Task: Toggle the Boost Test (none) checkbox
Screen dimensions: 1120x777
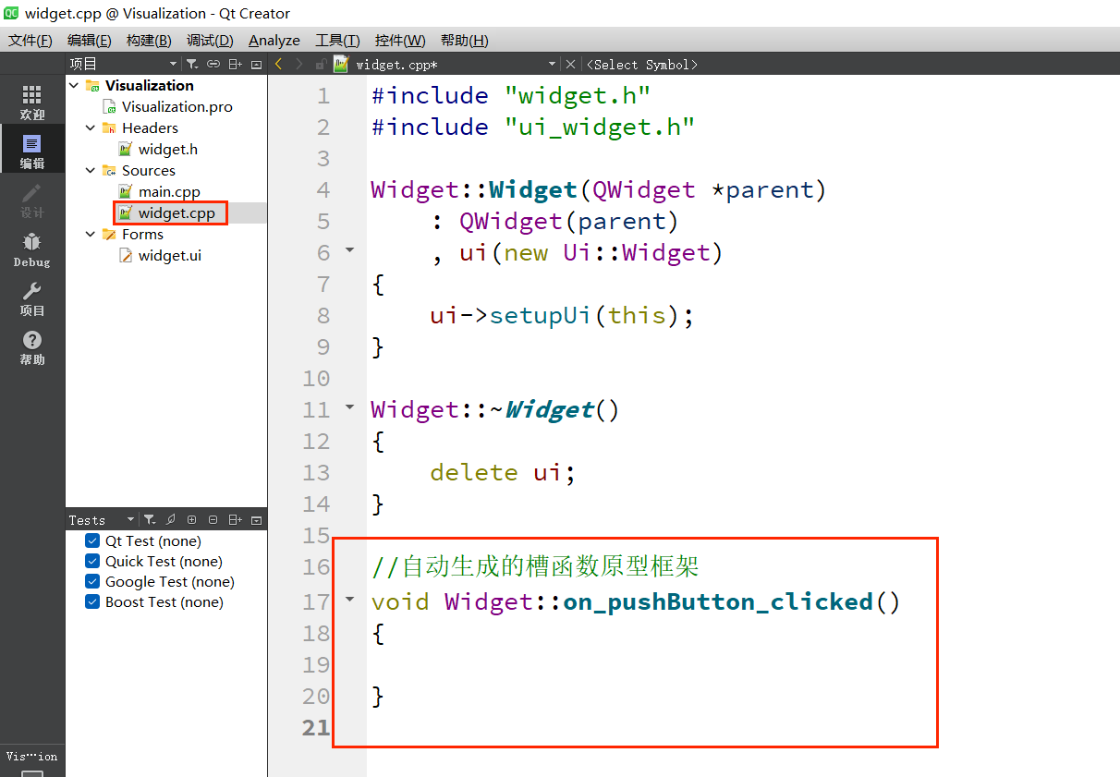Action: pyautogui.click(x=92, y=601)
